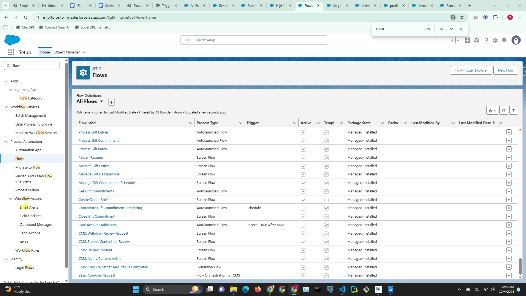The height and width of the screenshot is (296, 526).
Task: Switch to the Object Manager tab
Action: (x=67, y=52)
